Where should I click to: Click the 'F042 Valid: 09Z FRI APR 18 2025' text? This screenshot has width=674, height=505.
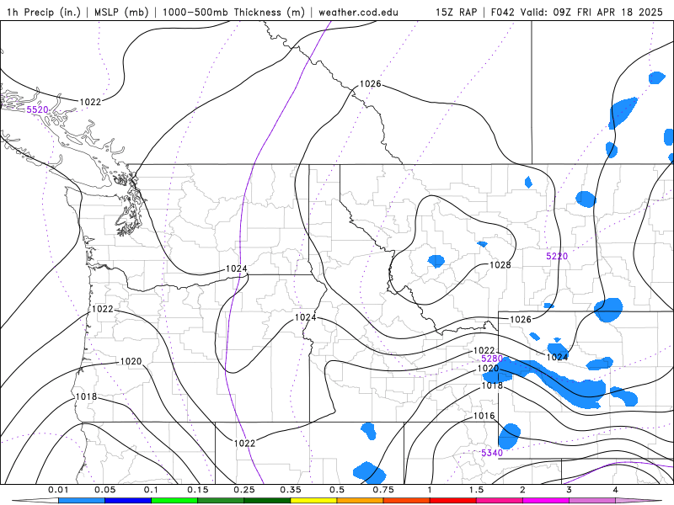[577, 12]
